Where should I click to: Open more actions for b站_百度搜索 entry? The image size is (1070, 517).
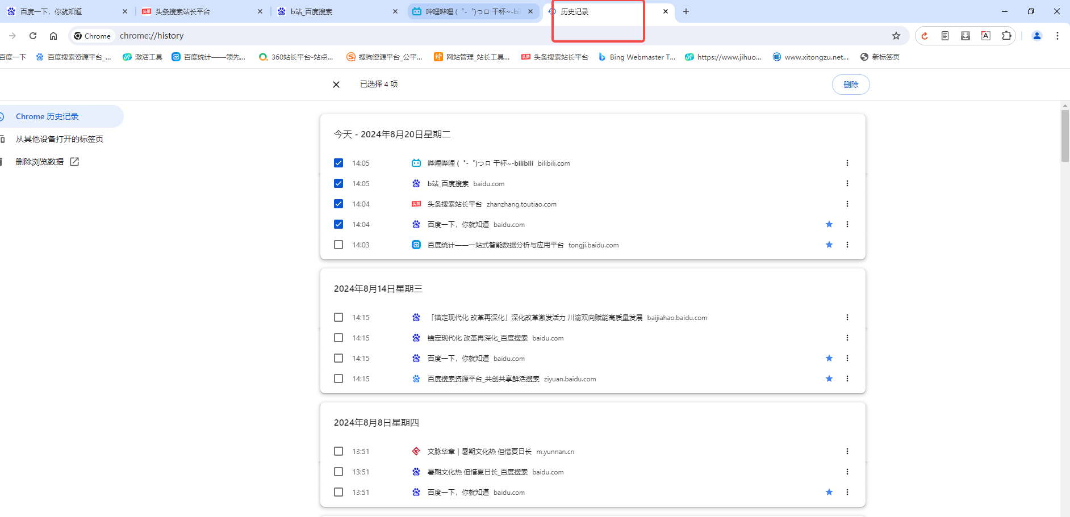pos(847,183)
